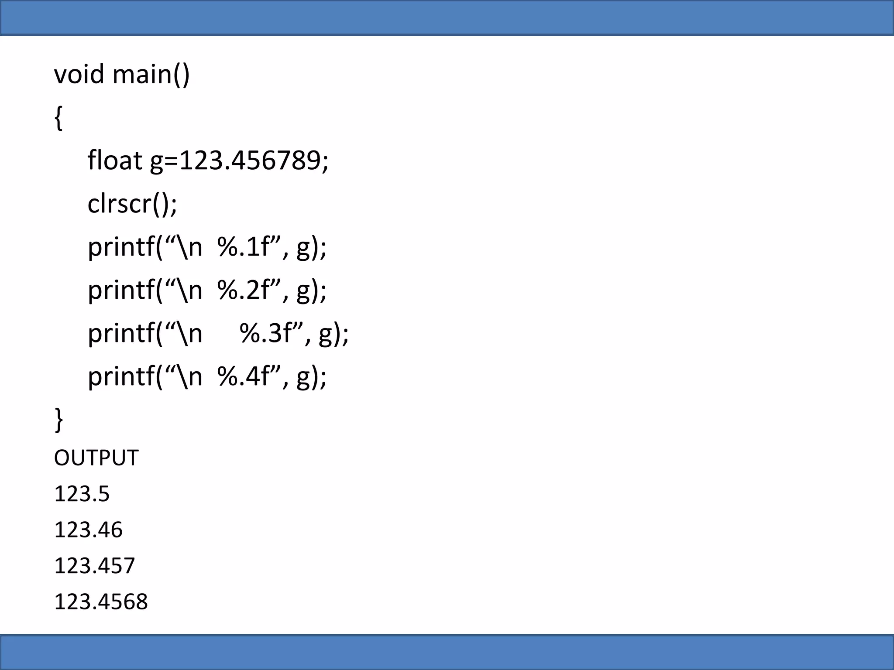Click the output value 123.5

point(82,494)
